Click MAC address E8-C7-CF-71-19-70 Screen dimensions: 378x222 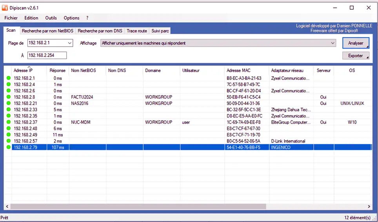[244, 135]
